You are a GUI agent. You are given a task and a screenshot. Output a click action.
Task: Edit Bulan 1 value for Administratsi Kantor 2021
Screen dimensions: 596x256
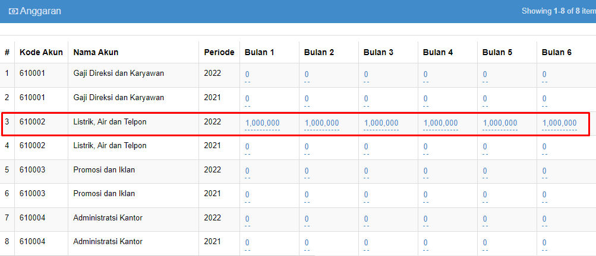tap(247, 243)
